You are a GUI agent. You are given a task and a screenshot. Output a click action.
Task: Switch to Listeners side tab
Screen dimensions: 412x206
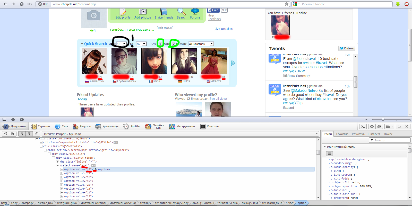(374, 134)
